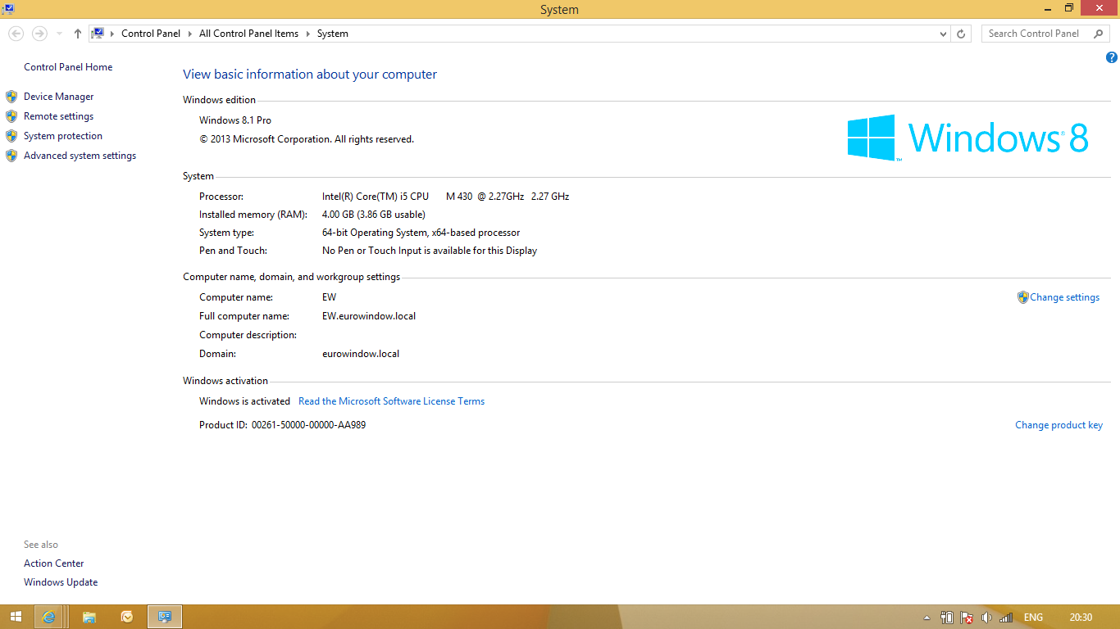The width and height of the screenshot is (1120, 629).
Task: Click the shield icon beside System protection
Action: [11, 136]
